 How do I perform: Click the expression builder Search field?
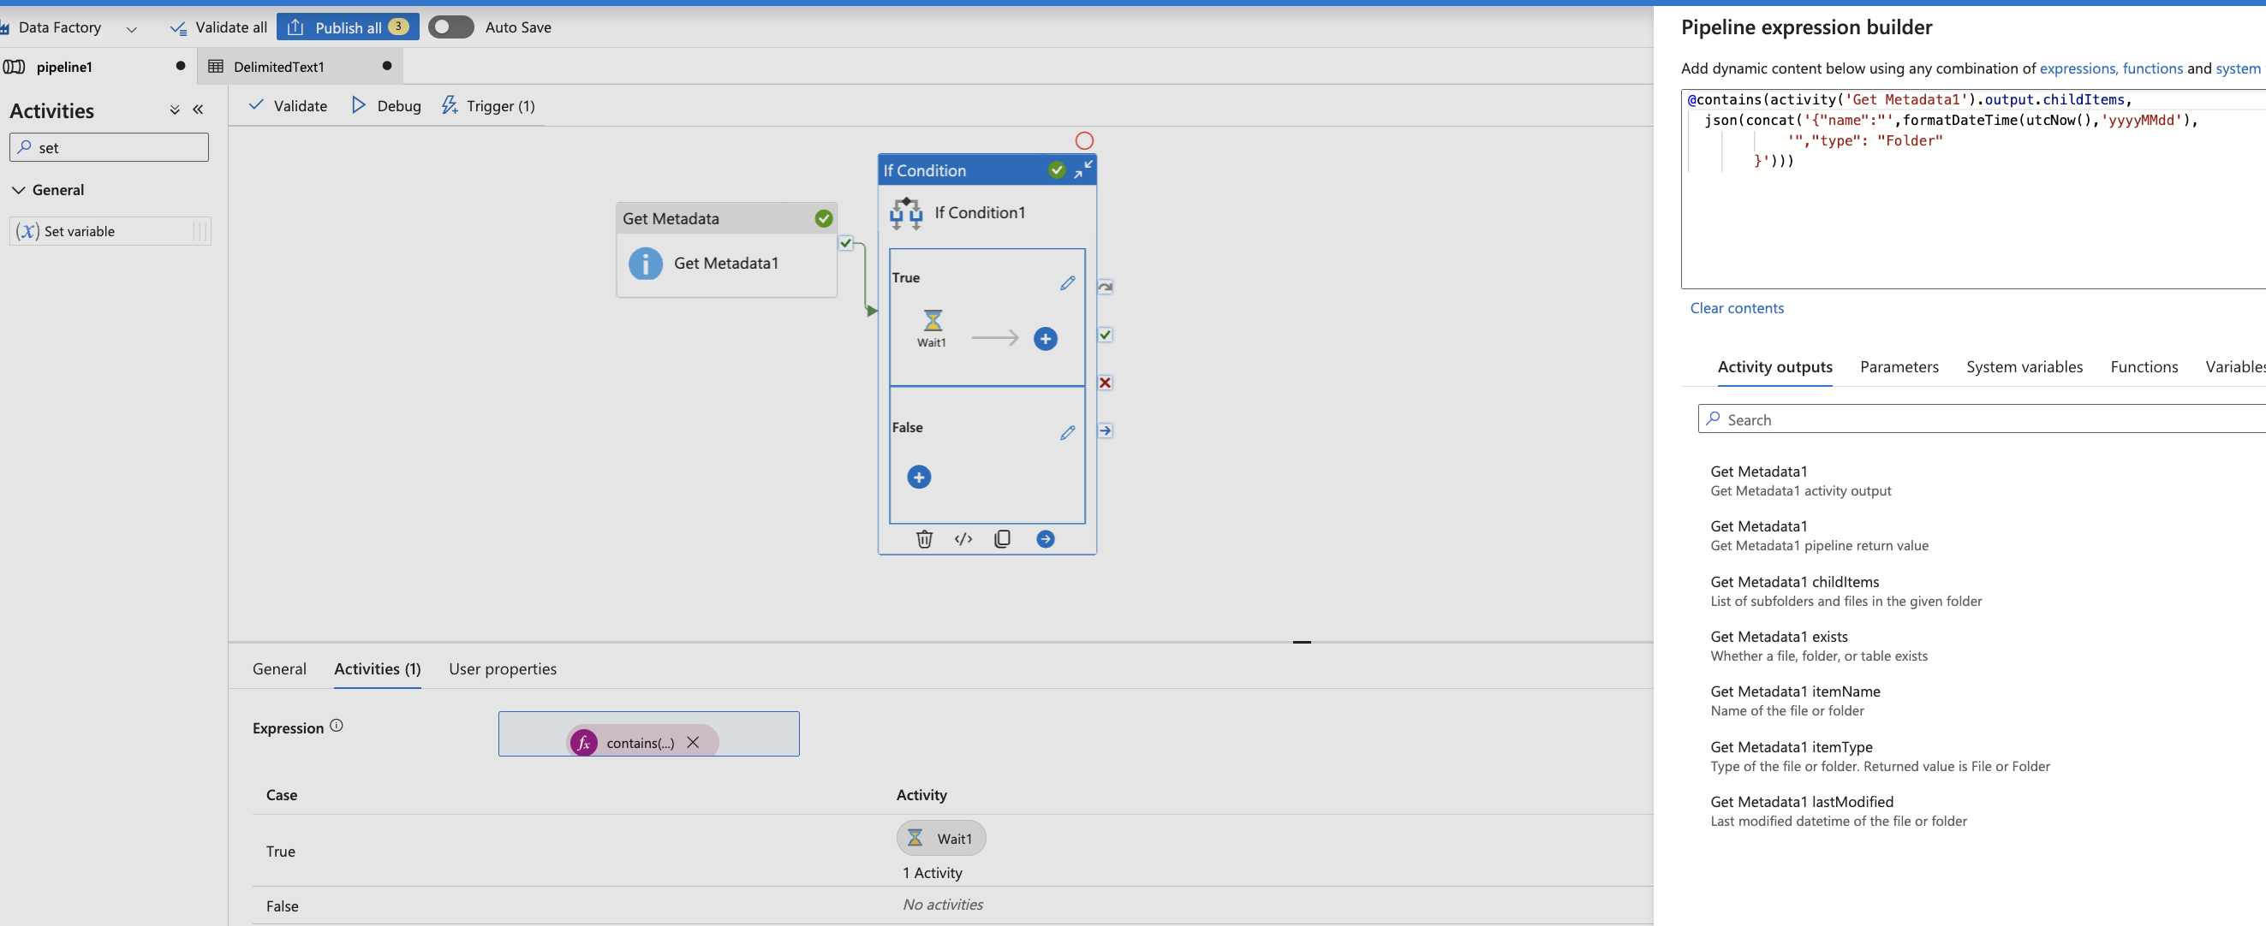[x=1981, y=419]
